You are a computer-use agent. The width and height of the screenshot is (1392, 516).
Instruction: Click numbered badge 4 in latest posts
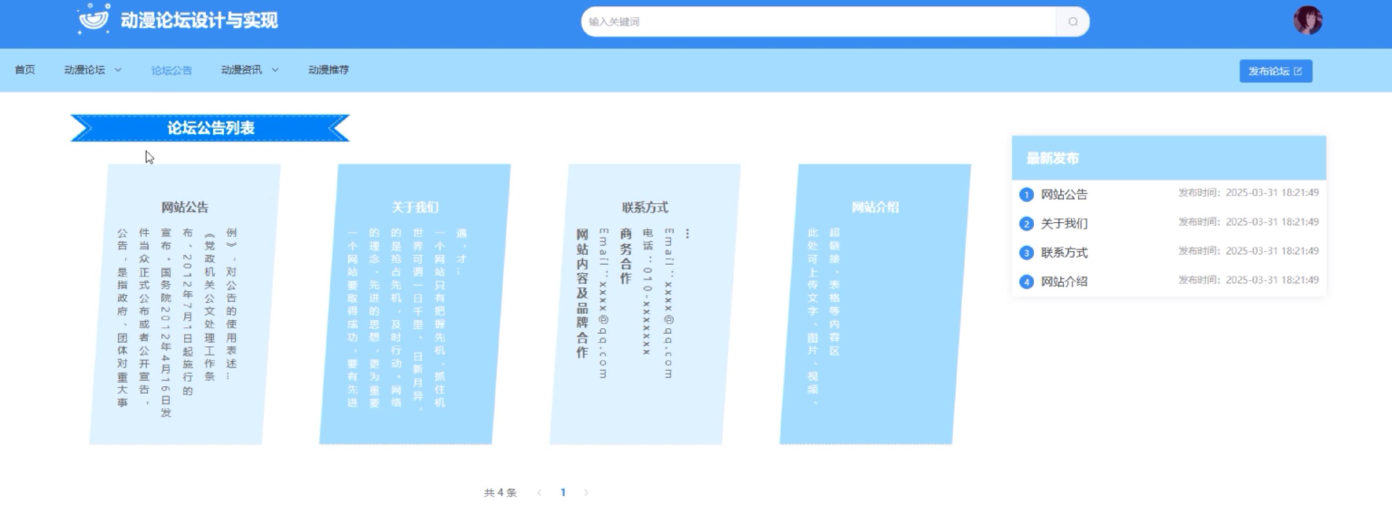point(1026,282)
